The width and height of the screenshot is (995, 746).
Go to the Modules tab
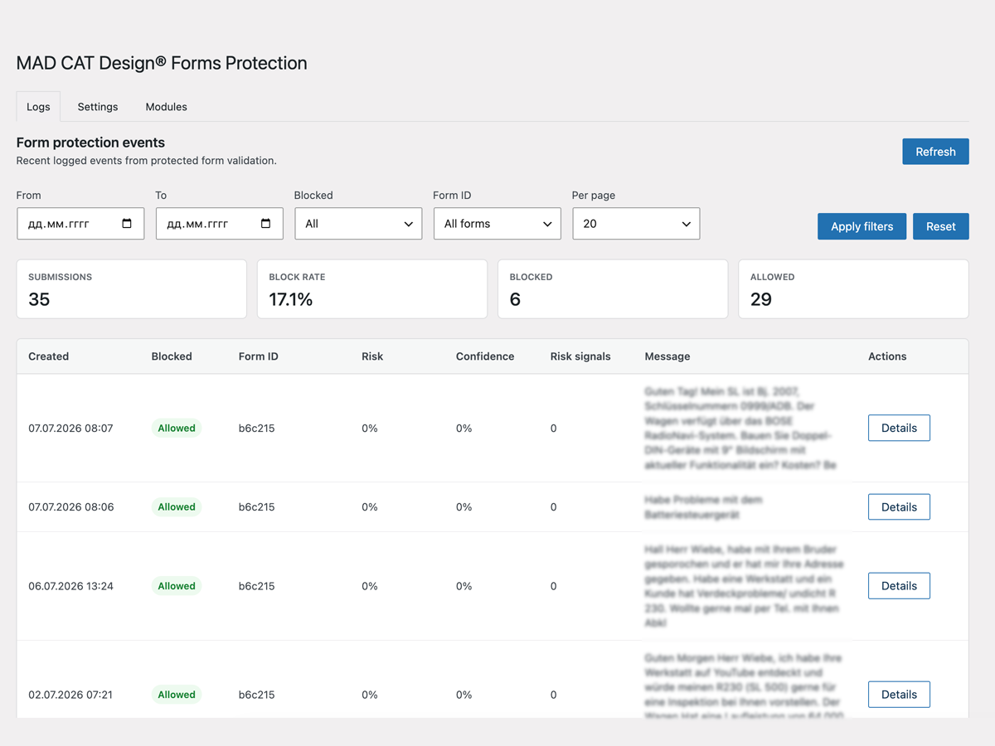[x=167, y=107]
